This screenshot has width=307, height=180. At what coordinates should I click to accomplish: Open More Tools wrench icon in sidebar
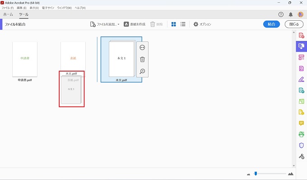[x=301, y=157]
